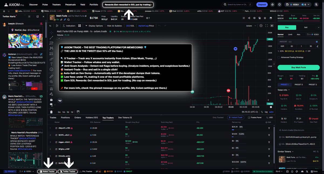
Task: Open the Display Options dropdown
Action: point(94,26)
